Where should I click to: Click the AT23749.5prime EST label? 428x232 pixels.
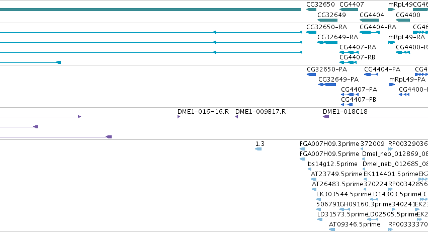pyautogui.click(x=336, y=174)
